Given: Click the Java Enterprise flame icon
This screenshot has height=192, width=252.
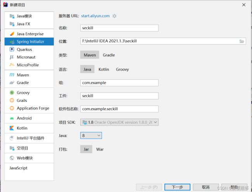Looking at the screenshot, I should (12, 34).
